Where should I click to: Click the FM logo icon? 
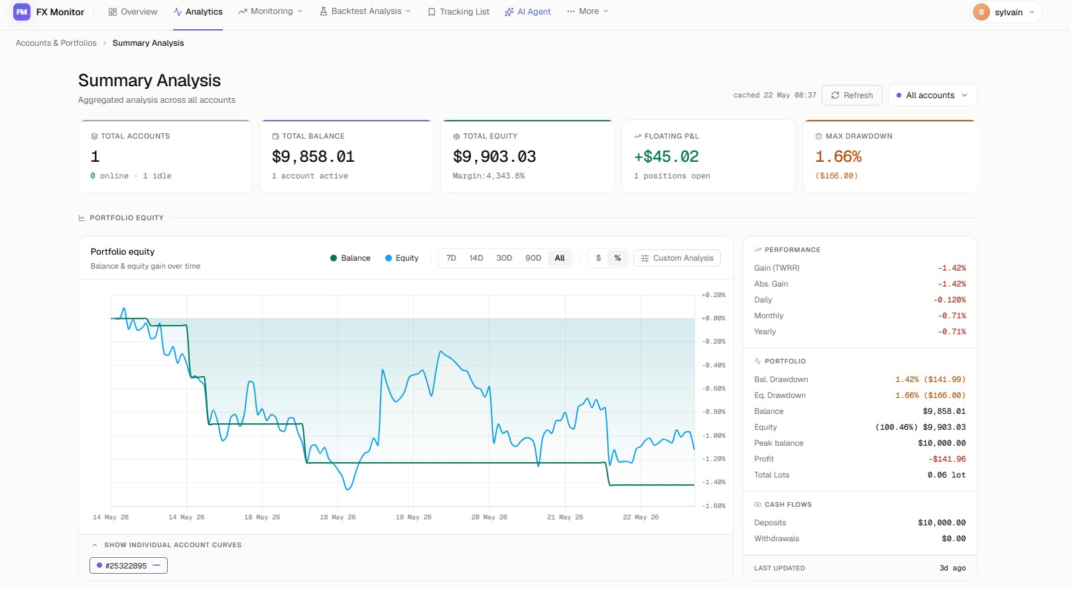tap(22, 12)
